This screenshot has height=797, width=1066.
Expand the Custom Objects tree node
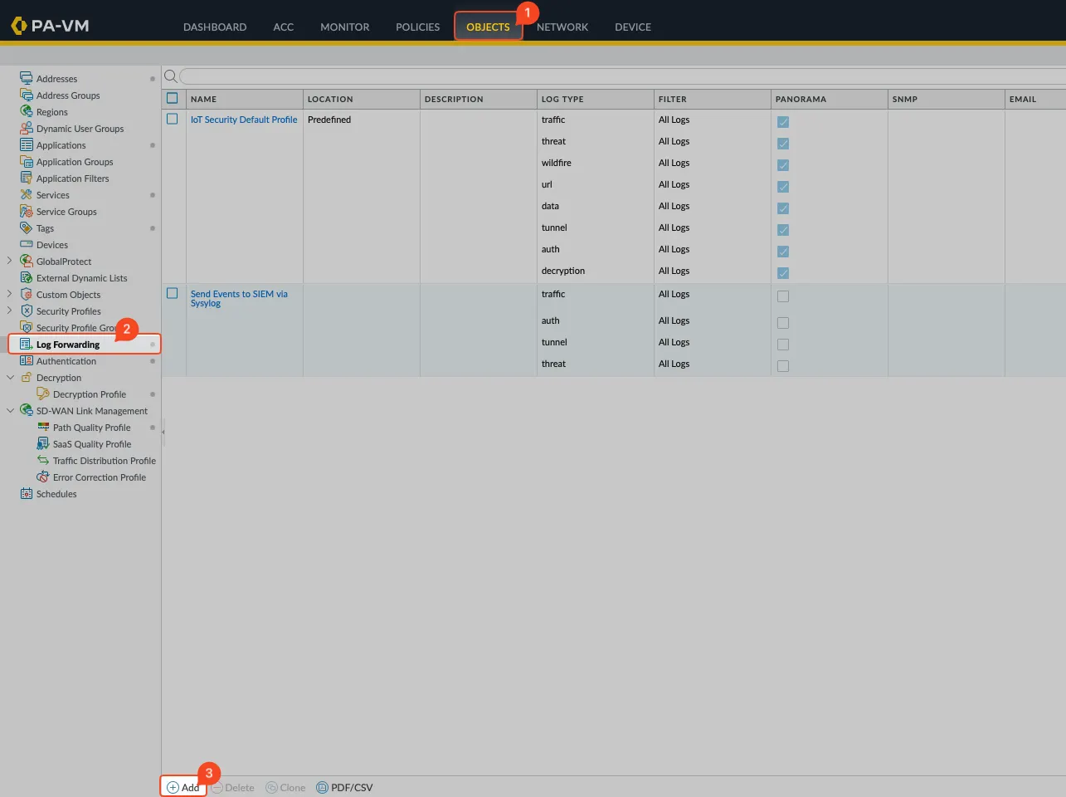pyautogui.click(x=10, y=294)
